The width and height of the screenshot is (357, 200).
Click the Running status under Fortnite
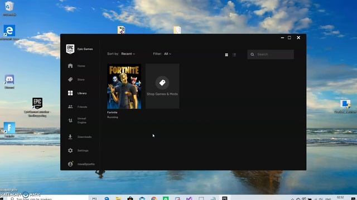point(113,117)
